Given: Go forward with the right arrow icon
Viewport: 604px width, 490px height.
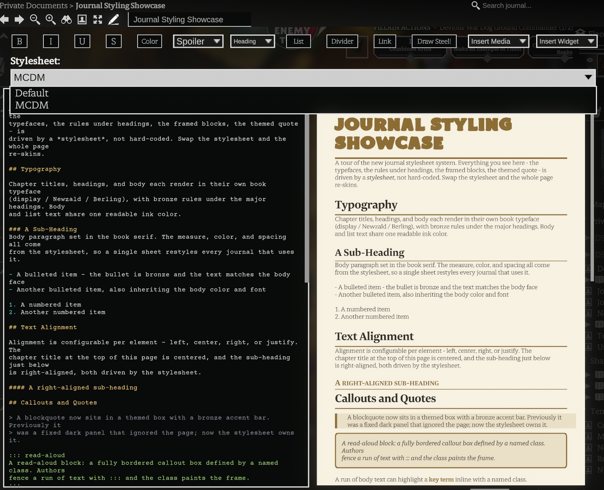Looking at the screenshot, I should (x=19, y=19).
